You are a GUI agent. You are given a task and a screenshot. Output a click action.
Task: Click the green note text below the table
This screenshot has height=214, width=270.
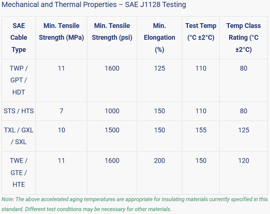(134, 204)
